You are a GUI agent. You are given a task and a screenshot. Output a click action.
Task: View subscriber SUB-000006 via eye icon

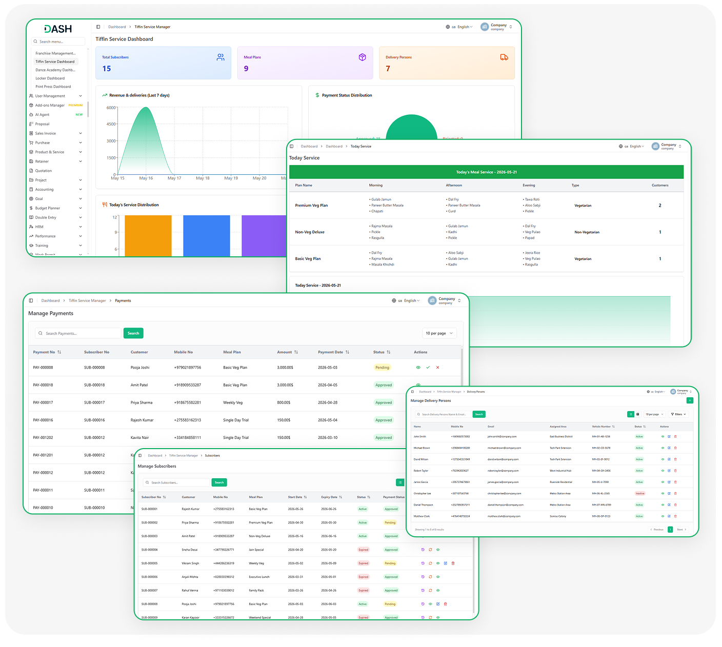tap(438, 577)
